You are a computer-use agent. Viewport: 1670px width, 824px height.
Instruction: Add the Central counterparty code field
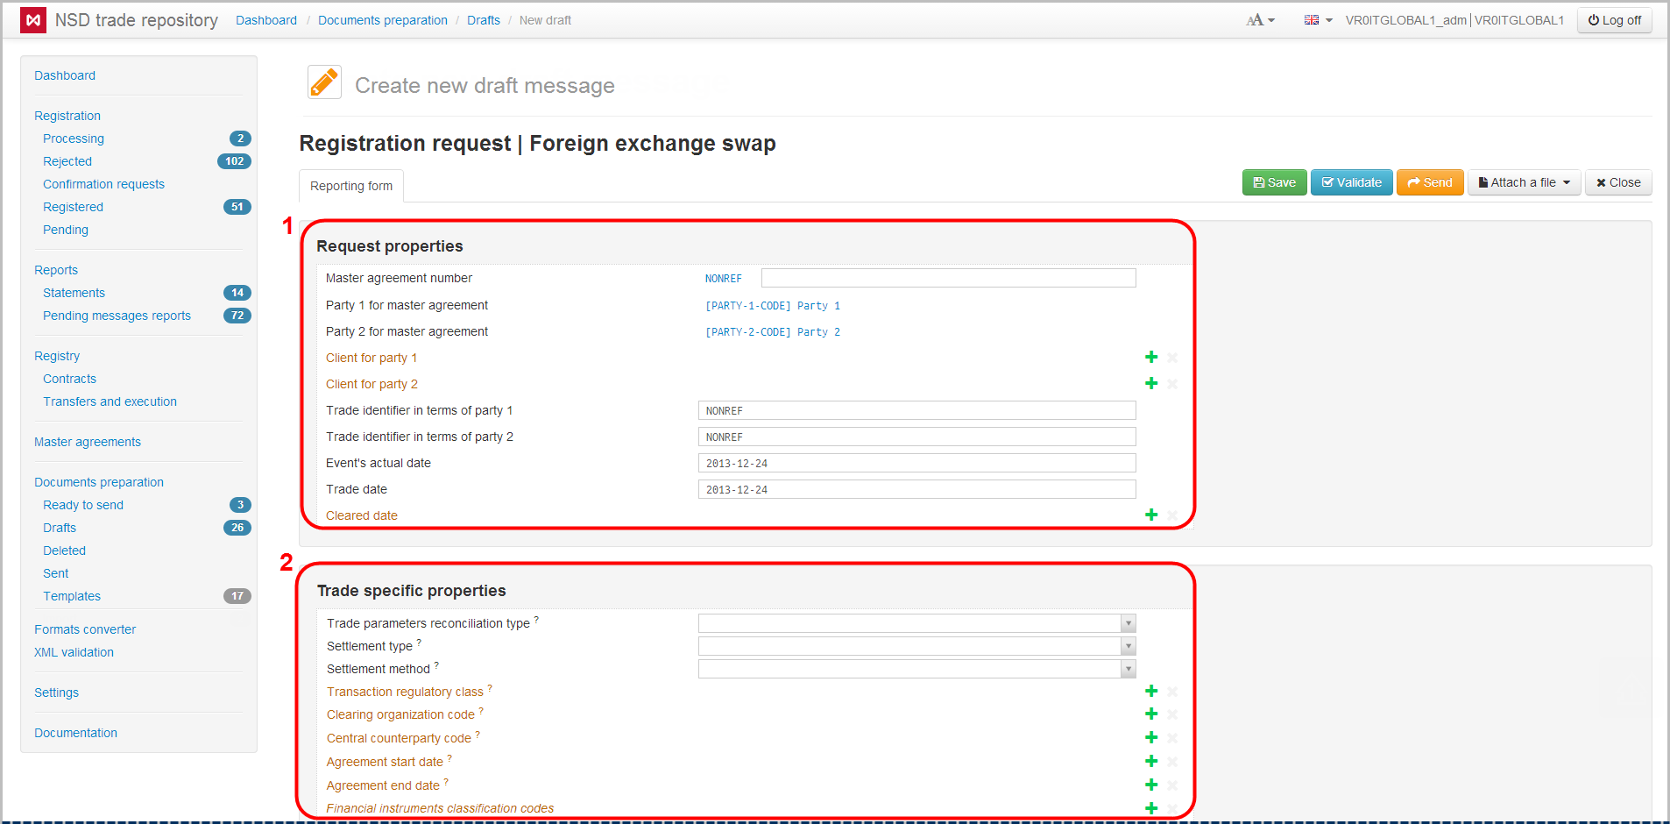1151,738
